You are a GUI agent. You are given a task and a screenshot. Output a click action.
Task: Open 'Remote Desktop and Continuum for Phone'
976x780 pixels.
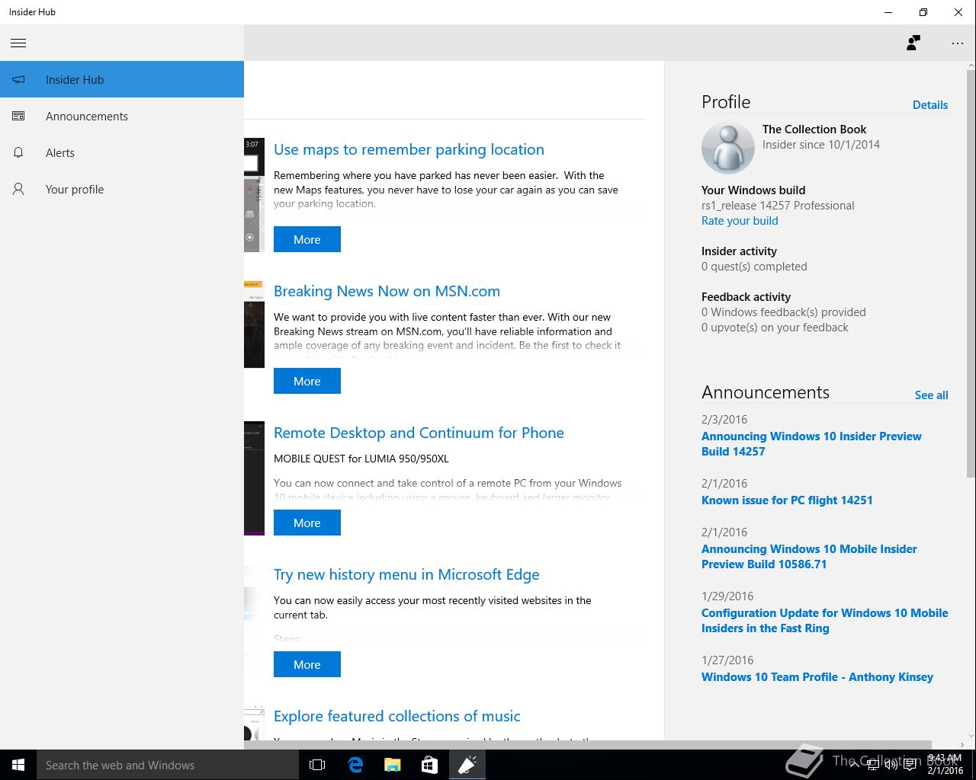click(419, 433)
